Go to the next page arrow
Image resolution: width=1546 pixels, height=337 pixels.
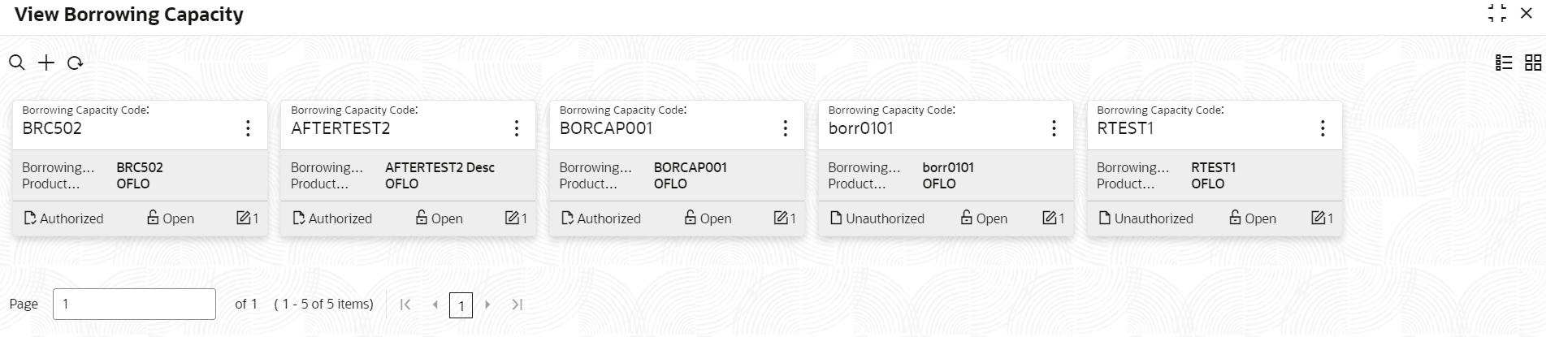[487, 305]
